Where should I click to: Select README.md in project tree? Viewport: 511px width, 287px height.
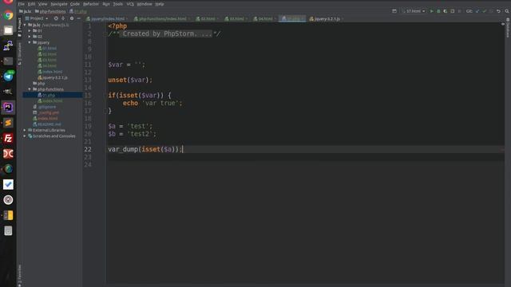(46, 124)
